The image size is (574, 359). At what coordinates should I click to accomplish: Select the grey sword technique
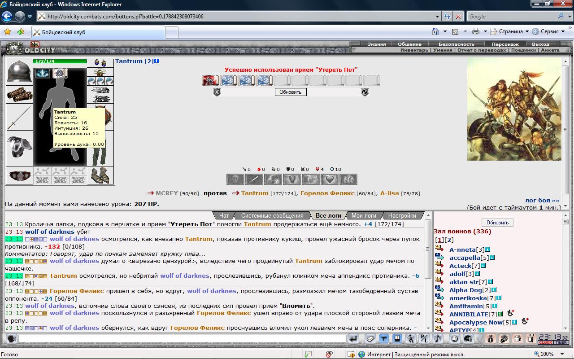[254, 179]
